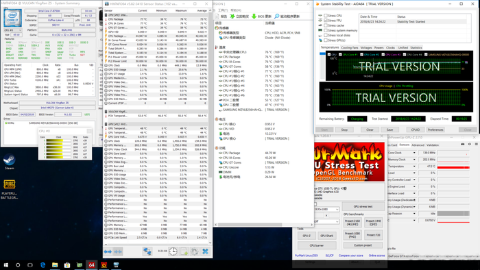This screenshot has width=480, height=270.
Task: Click the HWiNFO sensor navigation arrows icon
Action: 108,251
